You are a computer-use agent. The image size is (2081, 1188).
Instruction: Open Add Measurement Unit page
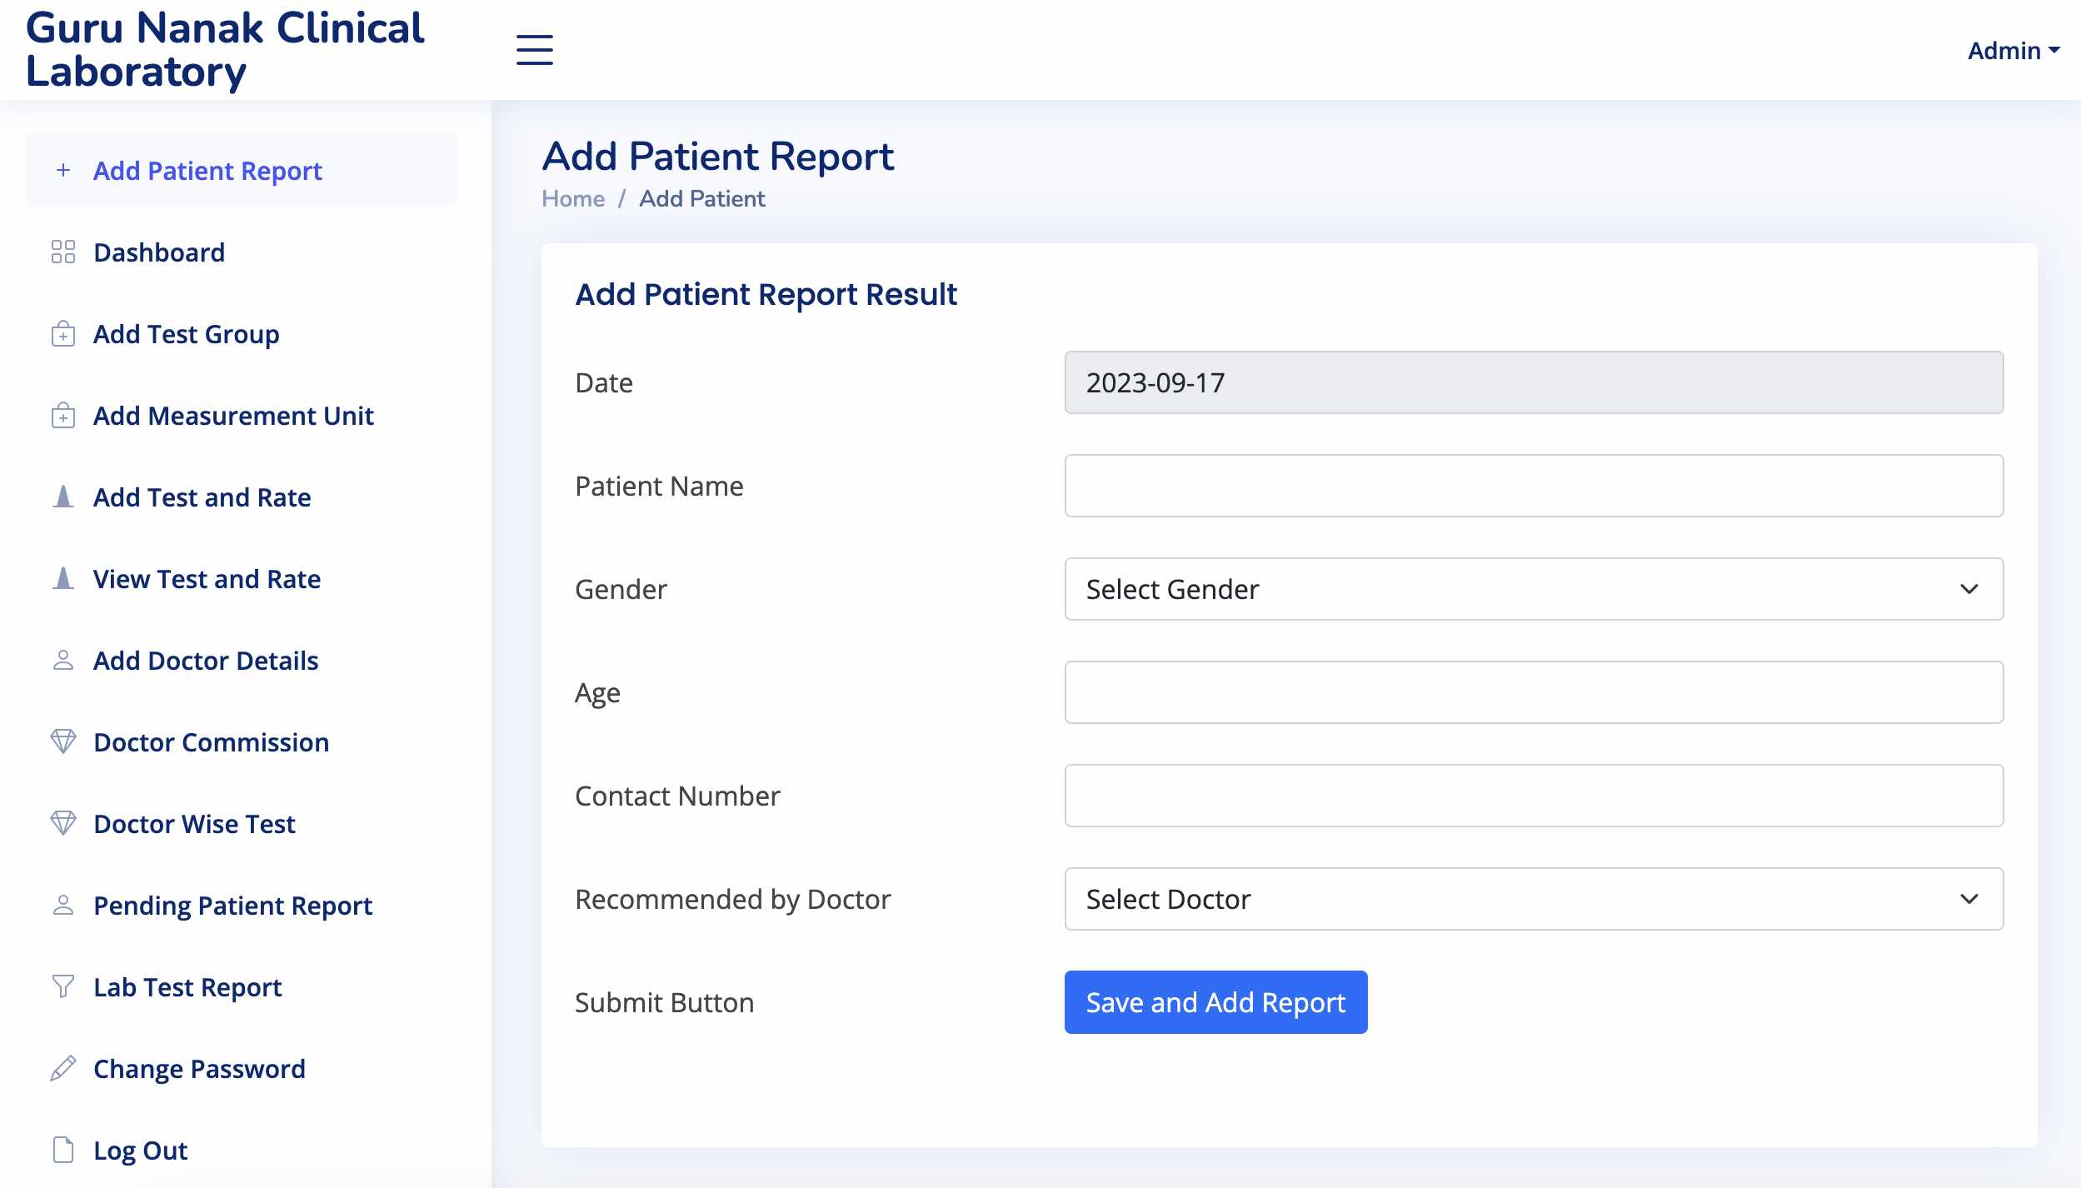[233, 416]
